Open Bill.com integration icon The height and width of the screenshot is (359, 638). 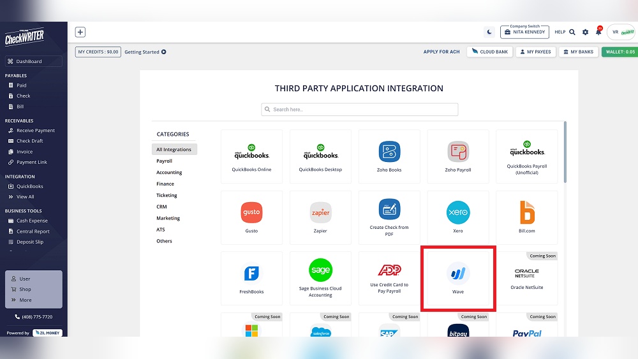pos(527,212)
